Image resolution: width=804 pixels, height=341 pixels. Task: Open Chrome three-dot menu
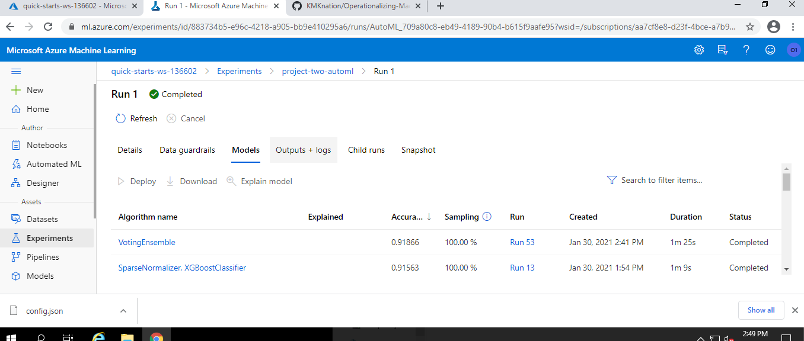click(793, 27)
